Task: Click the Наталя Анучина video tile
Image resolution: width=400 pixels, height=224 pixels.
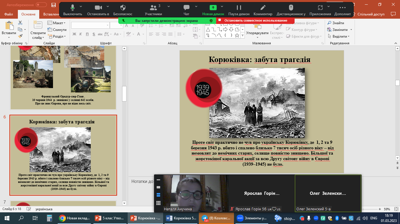Action: [x=196, y=193]
